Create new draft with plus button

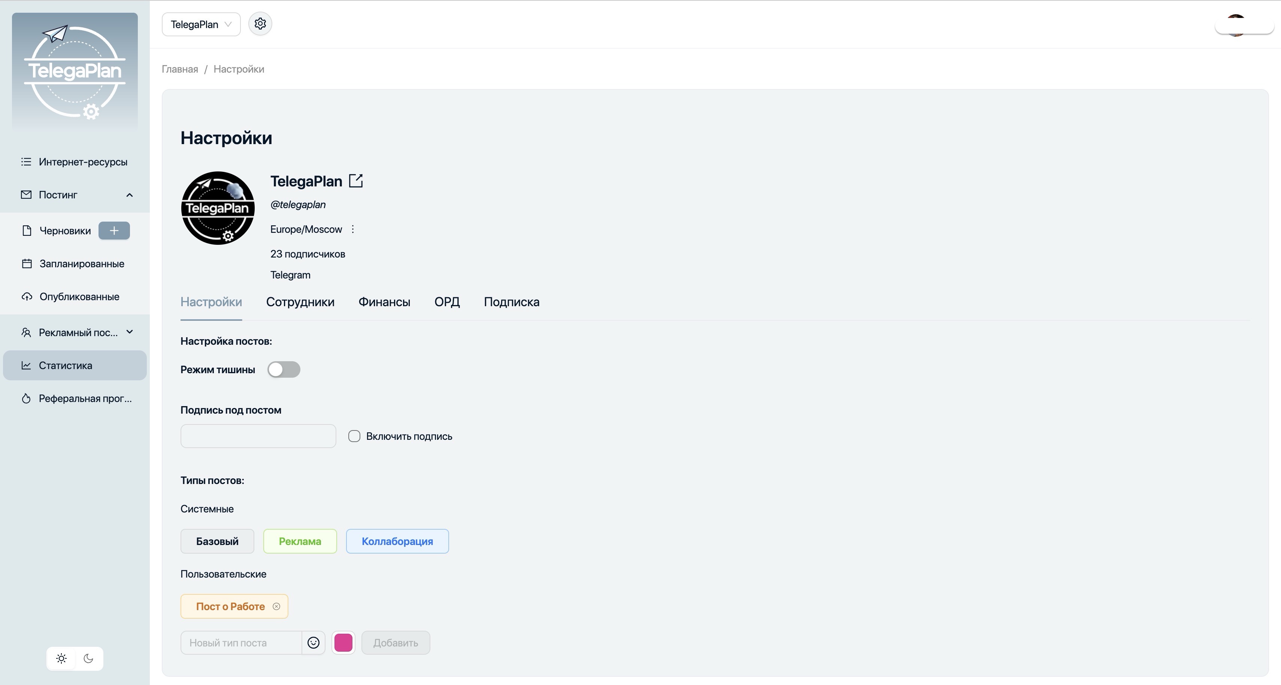tap(114, 231)
